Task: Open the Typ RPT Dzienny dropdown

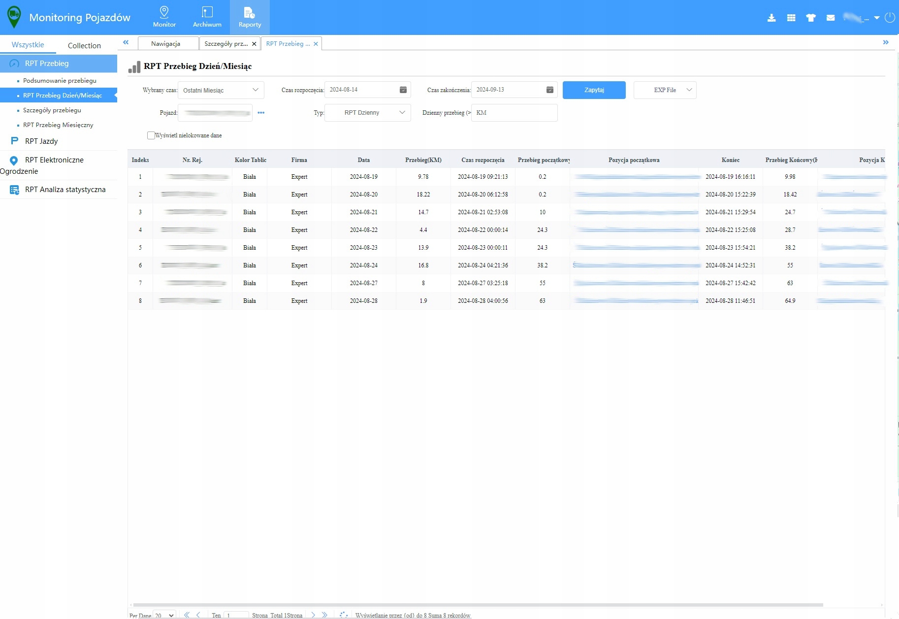Action: pyautogui.click(x=368, y=113)
